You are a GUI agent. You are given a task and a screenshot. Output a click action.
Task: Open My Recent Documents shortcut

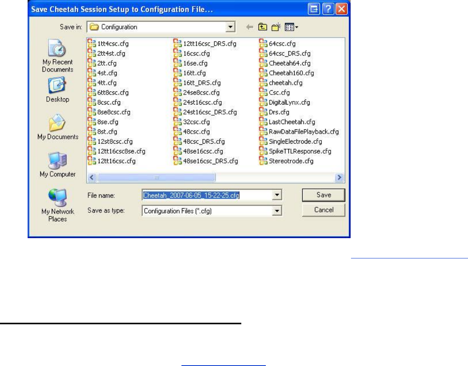coord(58,57)
